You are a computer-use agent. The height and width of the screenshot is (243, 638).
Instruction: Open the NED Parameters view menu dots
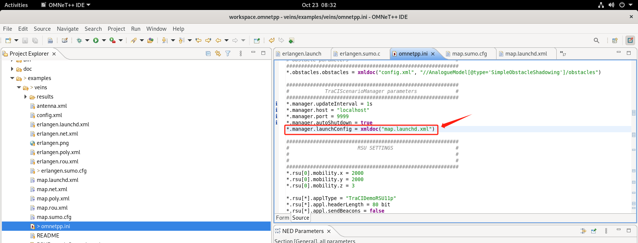tap(606, 231)
